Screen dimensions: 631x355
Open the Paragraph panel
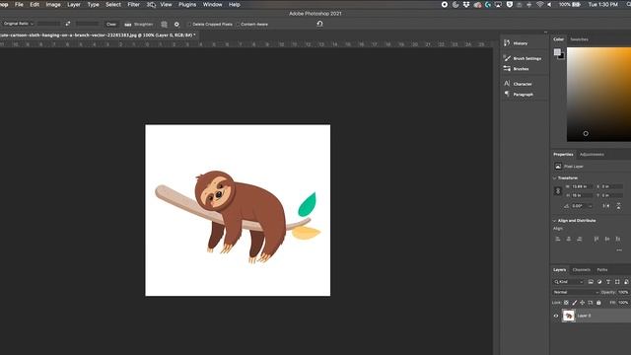[519, 95]
